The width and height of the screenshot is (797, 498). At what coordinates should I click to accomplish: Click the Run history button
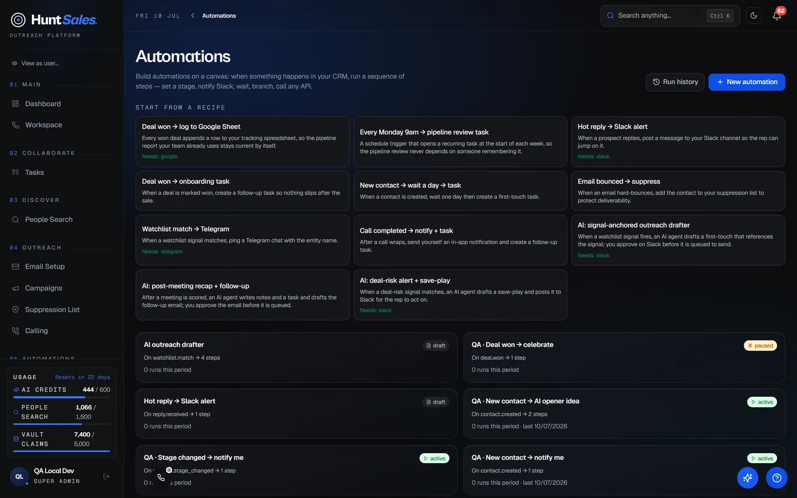click(675, 82)
